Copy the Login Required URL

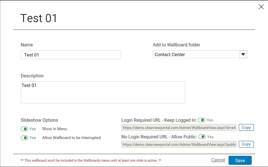(246, 127)
